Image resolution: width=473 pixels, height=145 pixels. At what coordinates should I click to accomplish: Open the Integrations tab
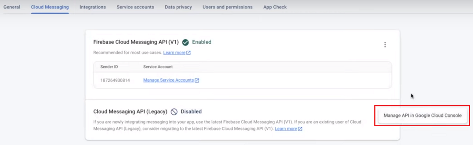pos(93,7)
